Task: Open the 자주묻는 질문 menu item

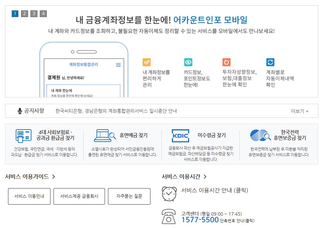Action: pos(129,196)
